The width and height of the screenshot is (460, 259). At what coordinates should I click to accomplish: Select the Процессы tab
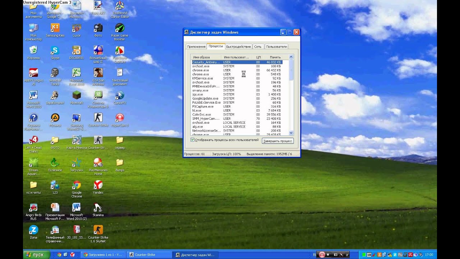click(216, 46)
